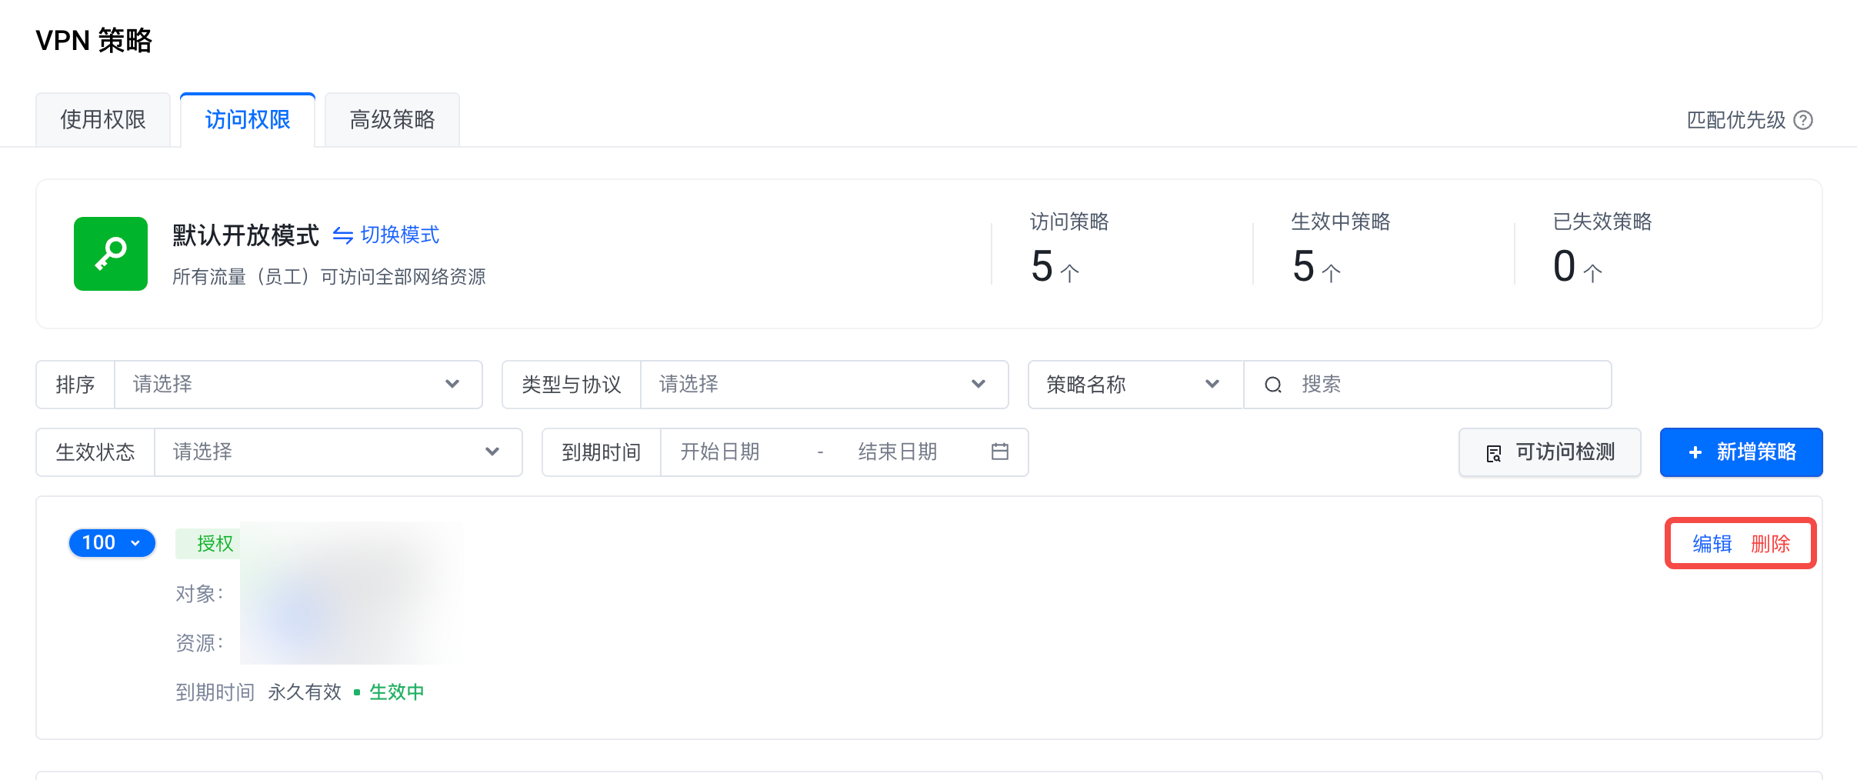This screenshot has height=780, width=1857.
Task: Click the plus icon on 新增策略
Action: 1695,452
